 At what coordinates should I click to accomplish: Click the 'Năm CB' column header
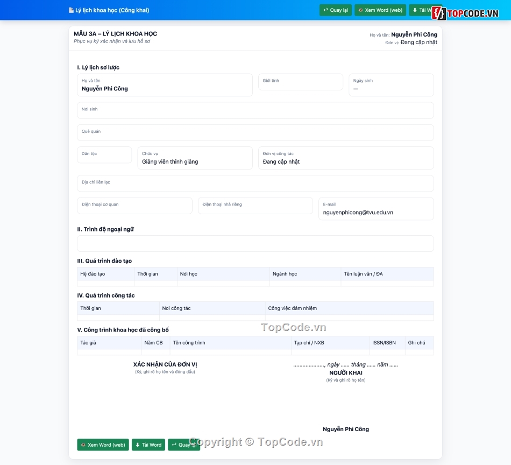[x=155, y=343]
